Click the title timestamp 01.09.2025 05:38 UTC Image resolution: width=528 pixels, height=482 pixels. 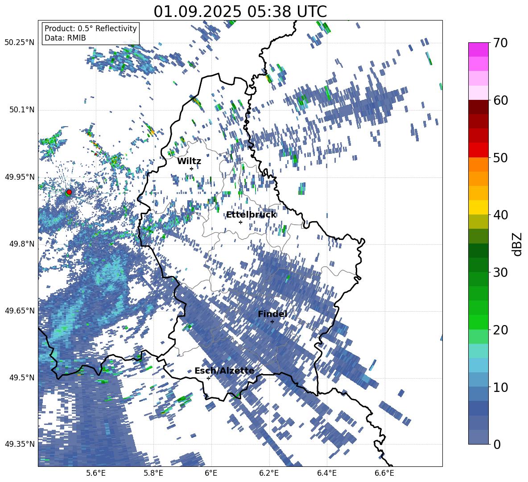tap(240, 12)
